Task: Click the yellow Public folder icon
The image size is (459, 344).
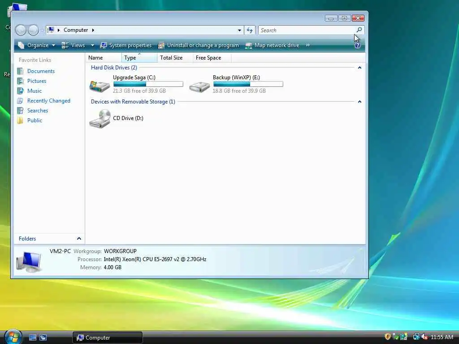Action: tap(20, 120)
